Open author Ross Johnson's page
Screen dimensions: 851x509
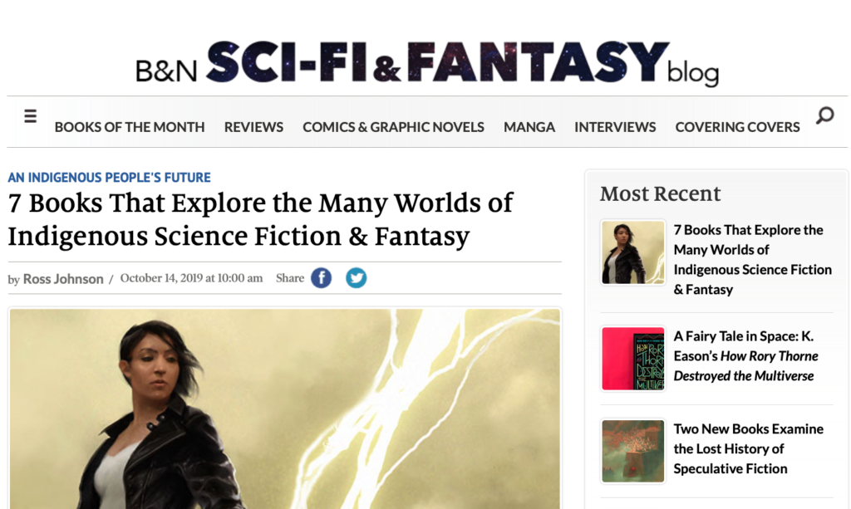63,279
